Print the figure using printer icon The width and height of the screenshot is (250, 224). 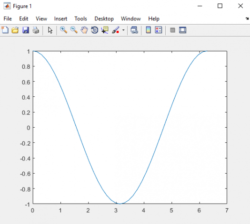[36, 30]
